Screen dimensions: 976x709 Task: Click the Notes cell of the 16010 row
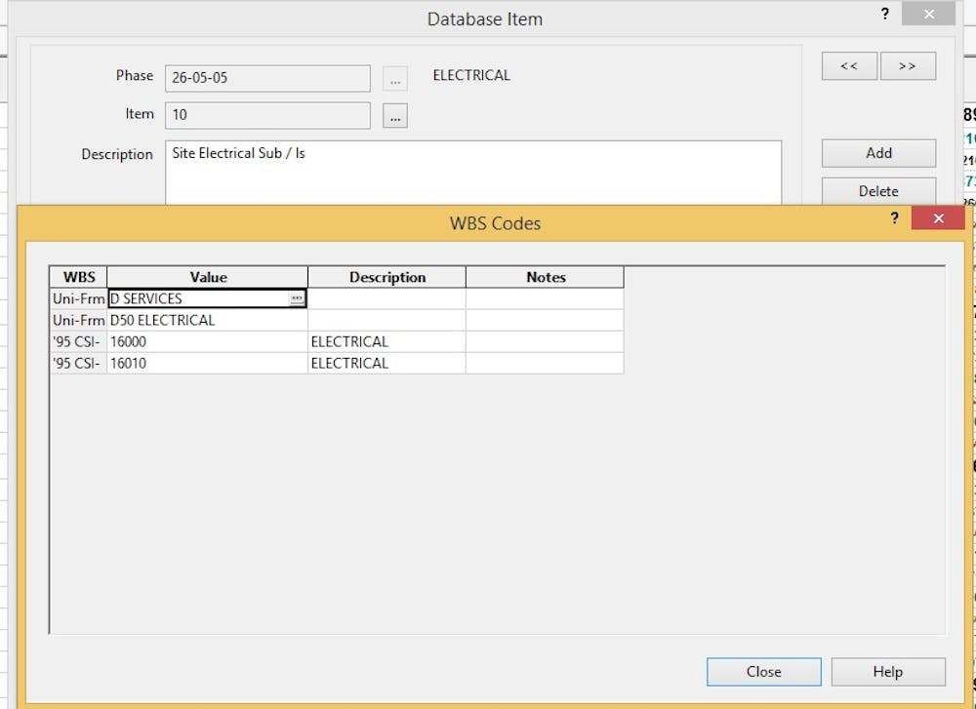pyautogui.click(x=546, y=363)
